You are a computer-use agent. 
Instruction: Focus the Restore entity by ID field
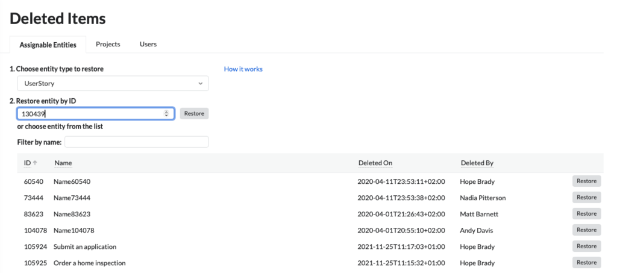click(x=96, y=114)
